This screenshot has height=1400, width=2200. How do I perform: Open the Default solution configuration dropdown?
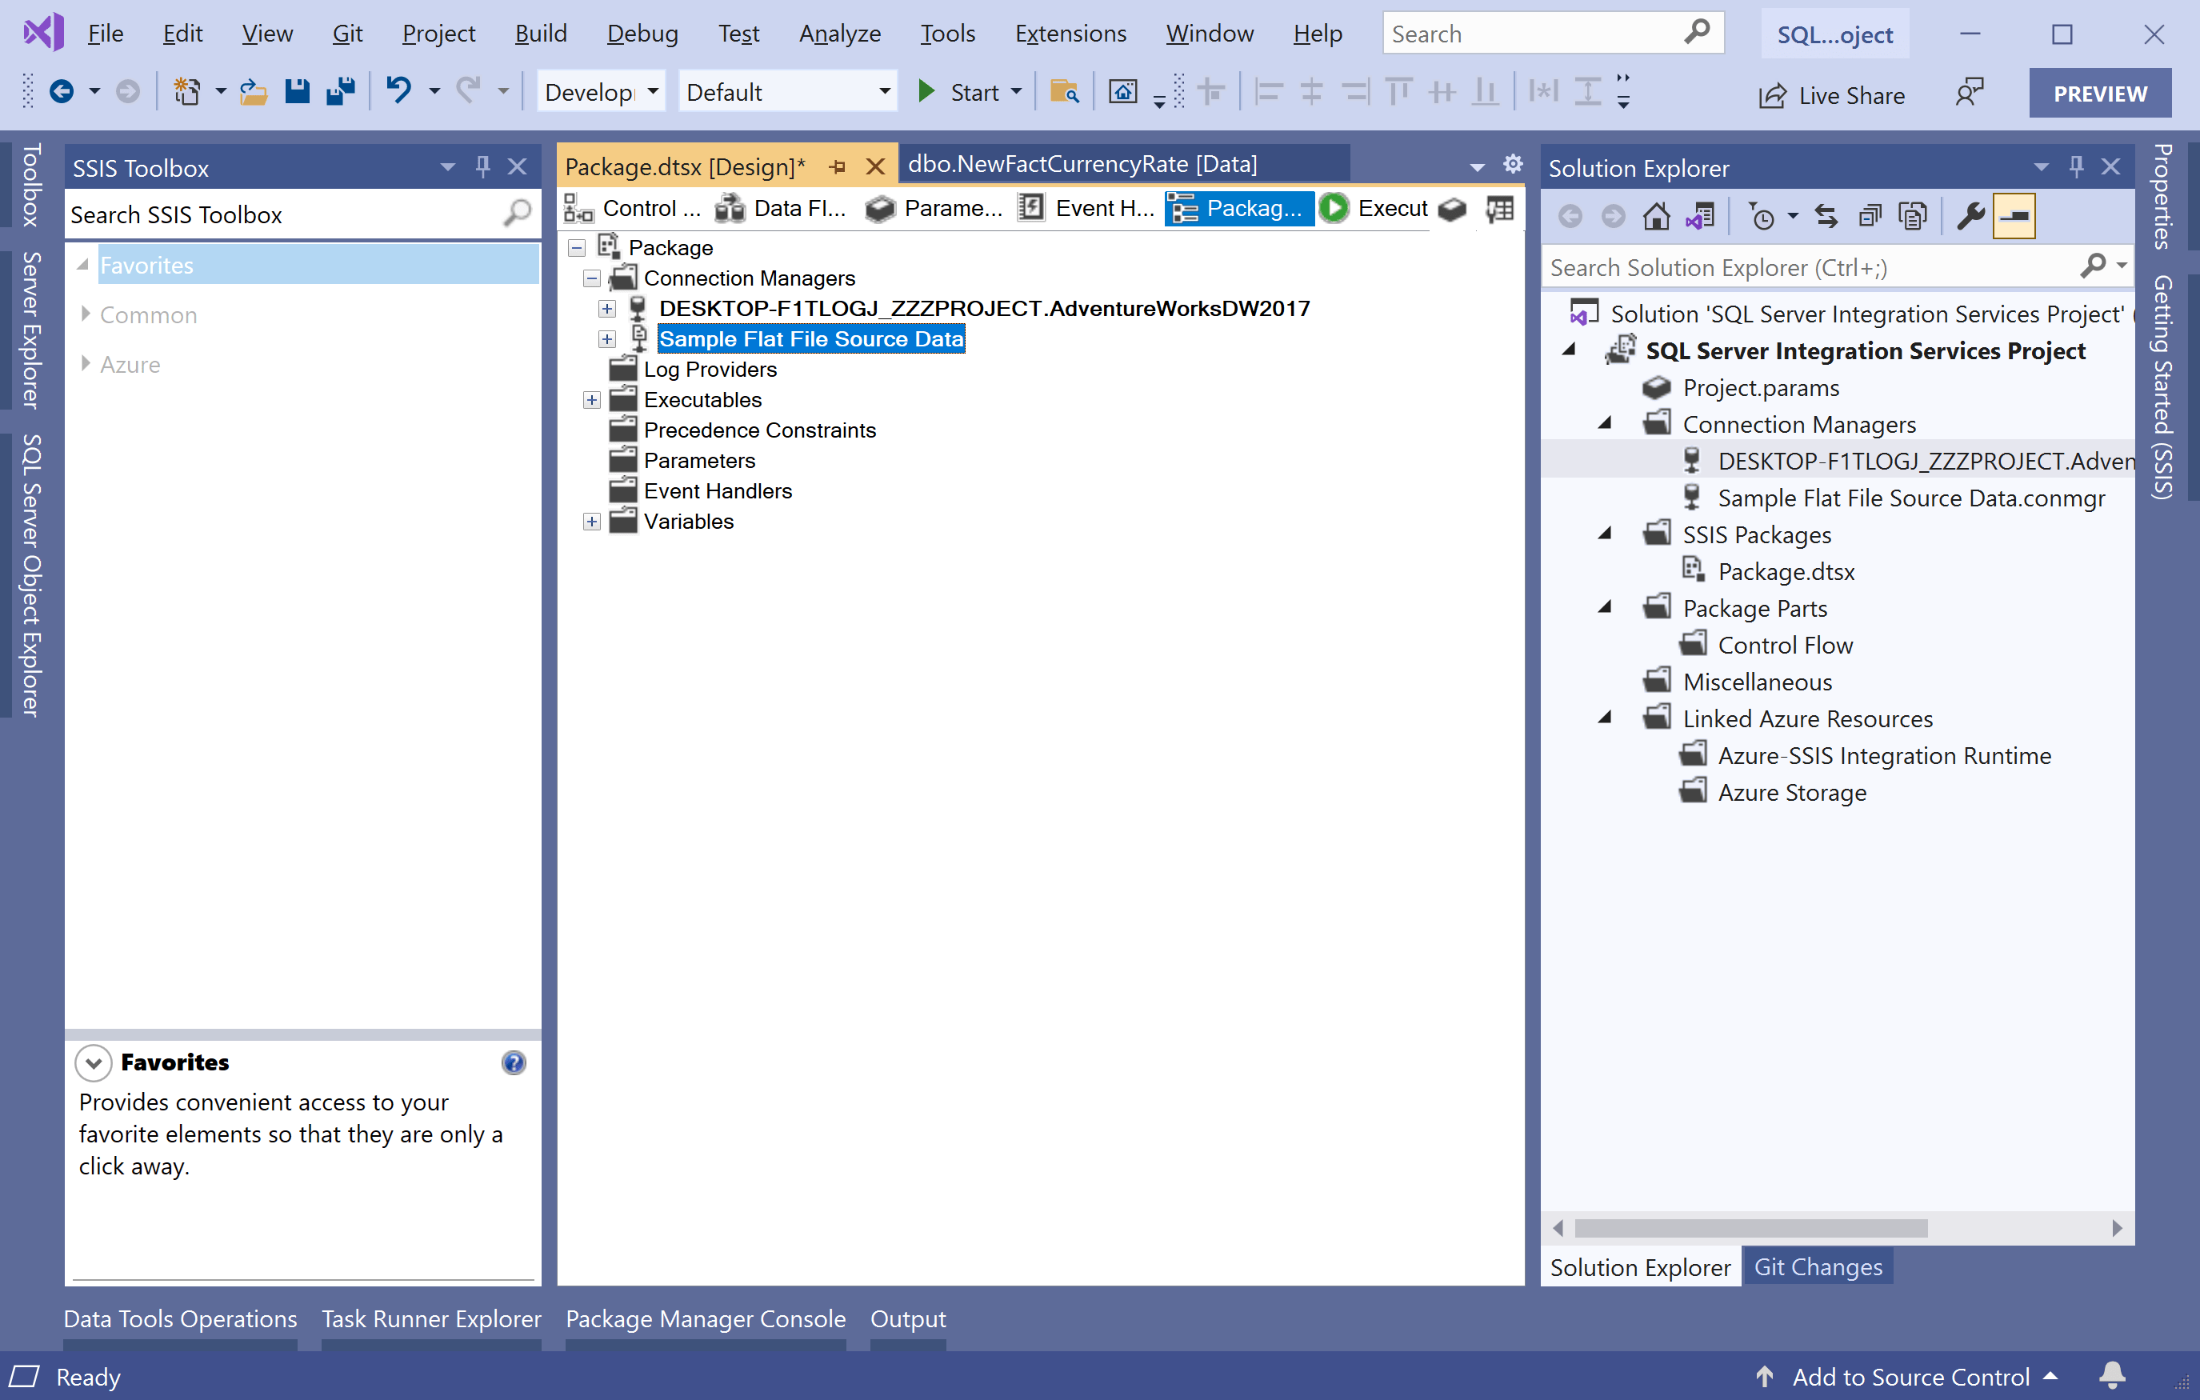[x=882, y=91]
